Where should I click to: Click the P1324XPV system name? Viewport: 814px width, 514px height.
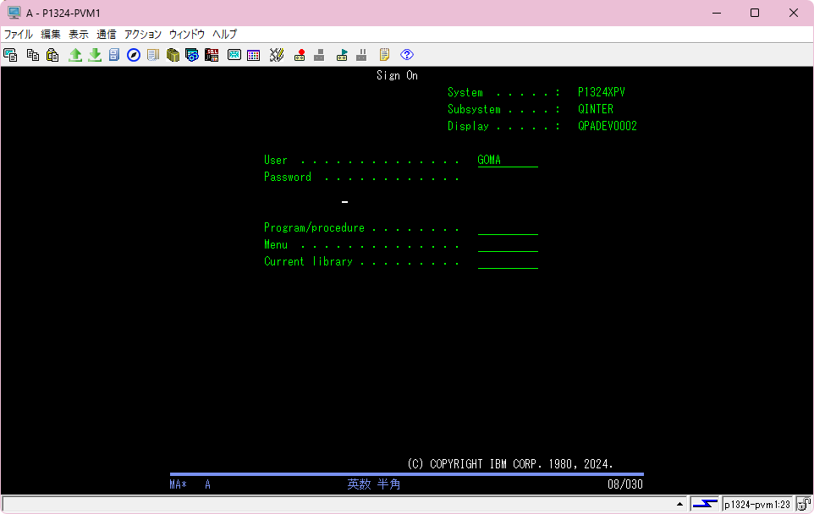[602, 92]
